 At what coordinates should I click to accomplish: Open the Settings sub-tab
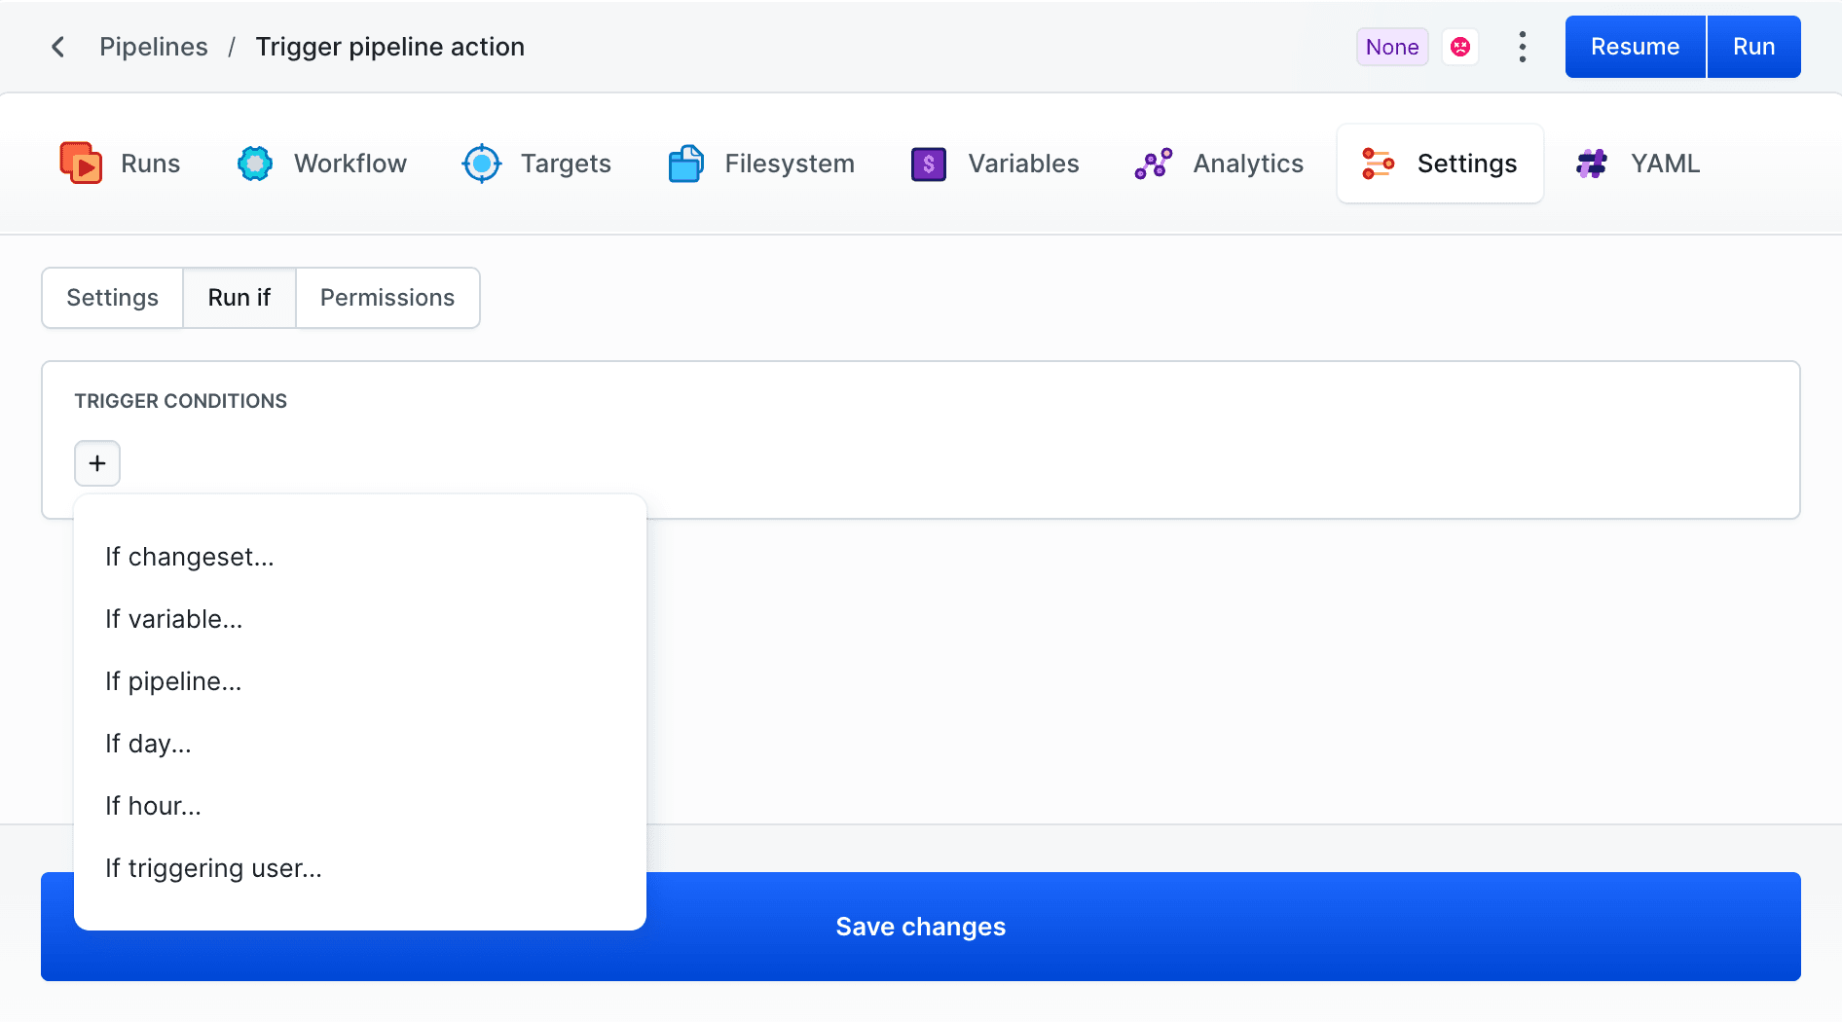point(112,298)
